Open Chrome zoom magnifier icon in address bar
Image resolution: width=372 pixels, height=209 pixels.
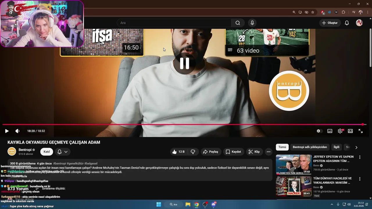pos(294,12)
